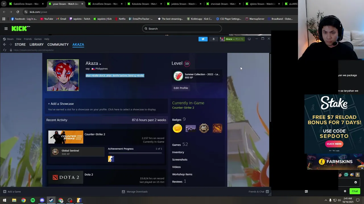Click the Counter-Strike 2 game thumbnail
364x204 pixels.
click(x=66, y=137)
